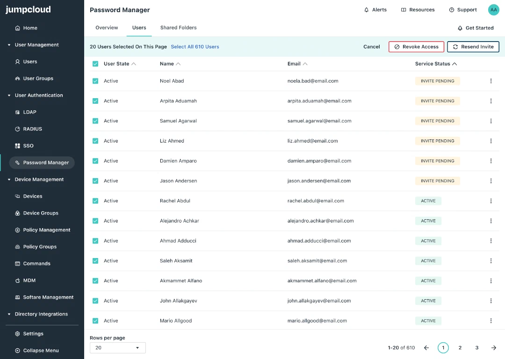Image resolution: width=505 pixels, height=359 pixels.
Task: Open the Shared Folders tab
Action: coord(179,28)
